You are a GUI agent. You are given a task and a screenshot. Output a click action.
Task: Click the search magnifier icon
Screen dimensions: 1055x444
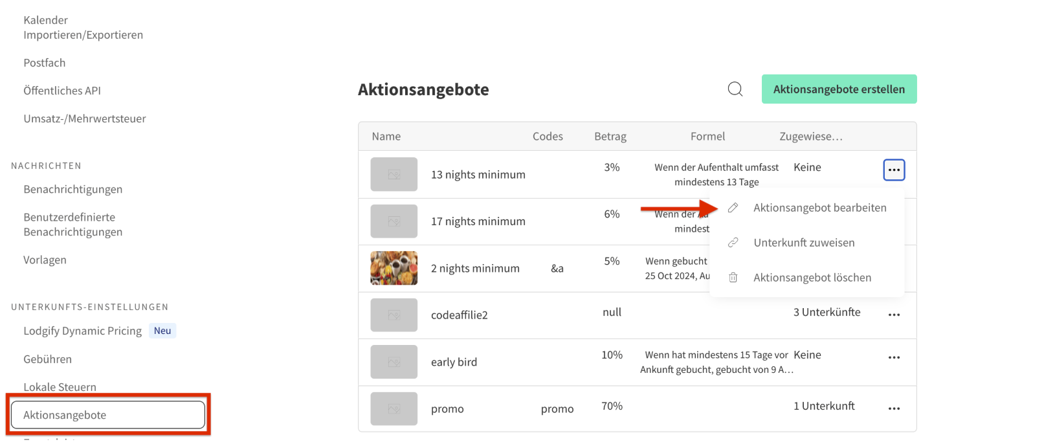point(735,89)
